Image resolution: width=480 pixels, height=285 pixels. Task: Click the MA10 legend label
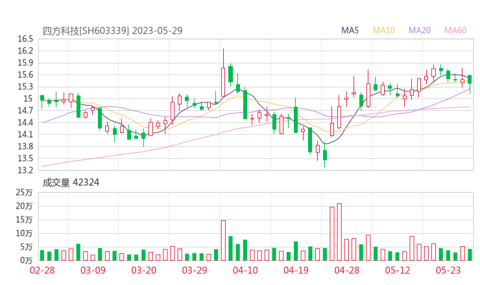383,30
